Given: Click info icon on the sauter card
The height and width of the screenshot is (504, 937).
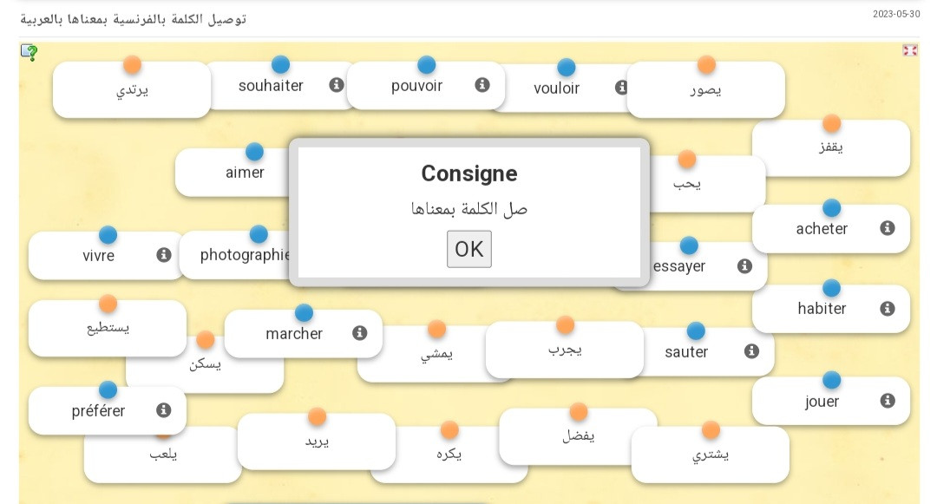Looking at the screenshot, I should [x=751, y=351].
